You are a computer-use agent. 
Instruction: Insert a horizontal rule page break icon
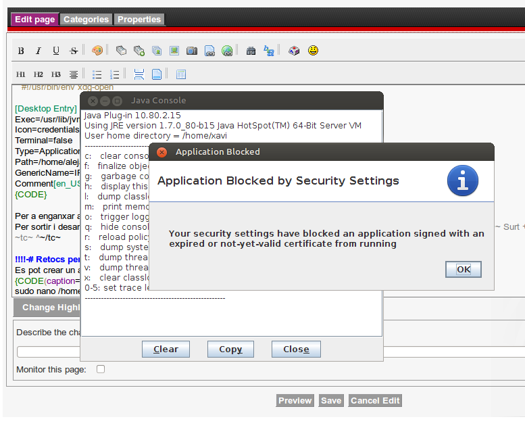[x=139, y=74]
